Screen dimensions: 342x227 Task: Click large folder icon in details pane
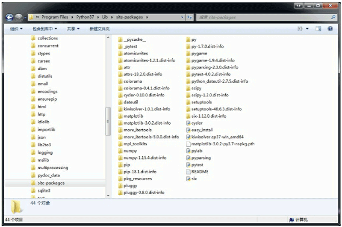pos(17,207)
